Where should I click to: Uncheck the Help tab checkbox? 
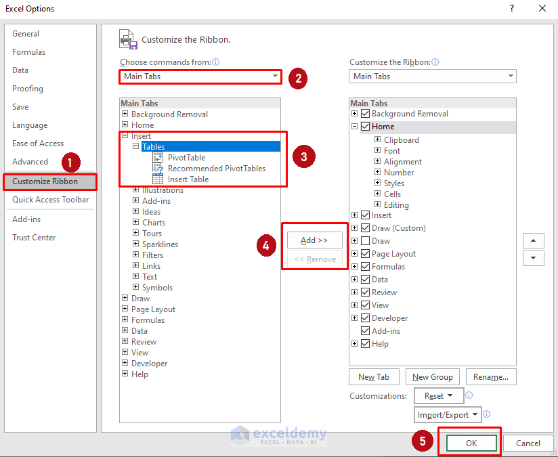coord(365,344)
